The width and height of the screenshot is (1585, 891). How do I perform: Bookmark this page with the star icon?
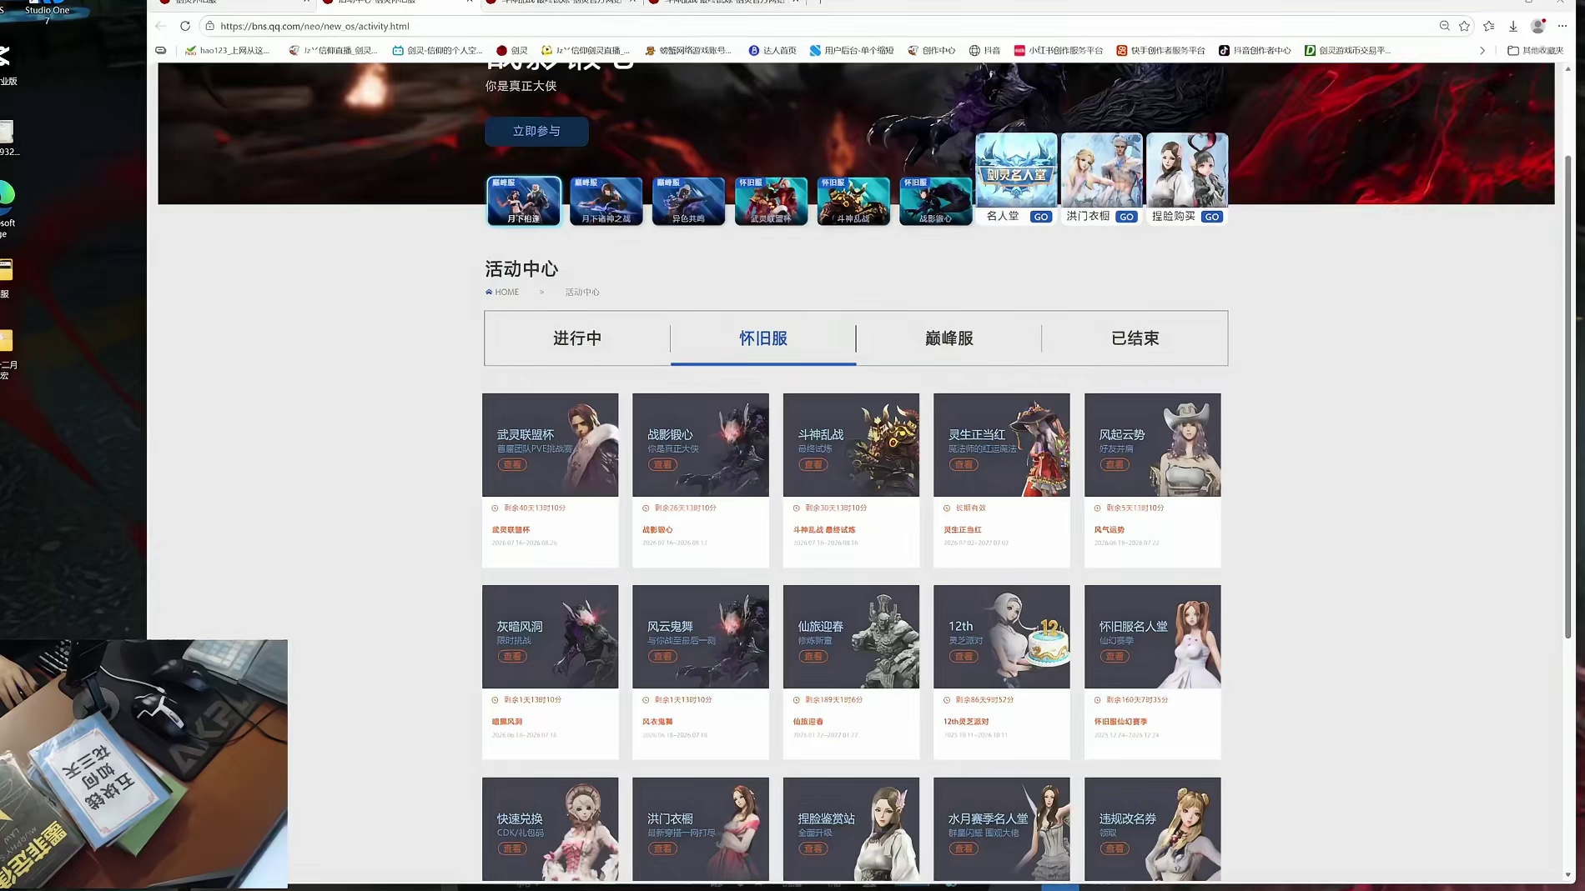(x=1464, y=26)
